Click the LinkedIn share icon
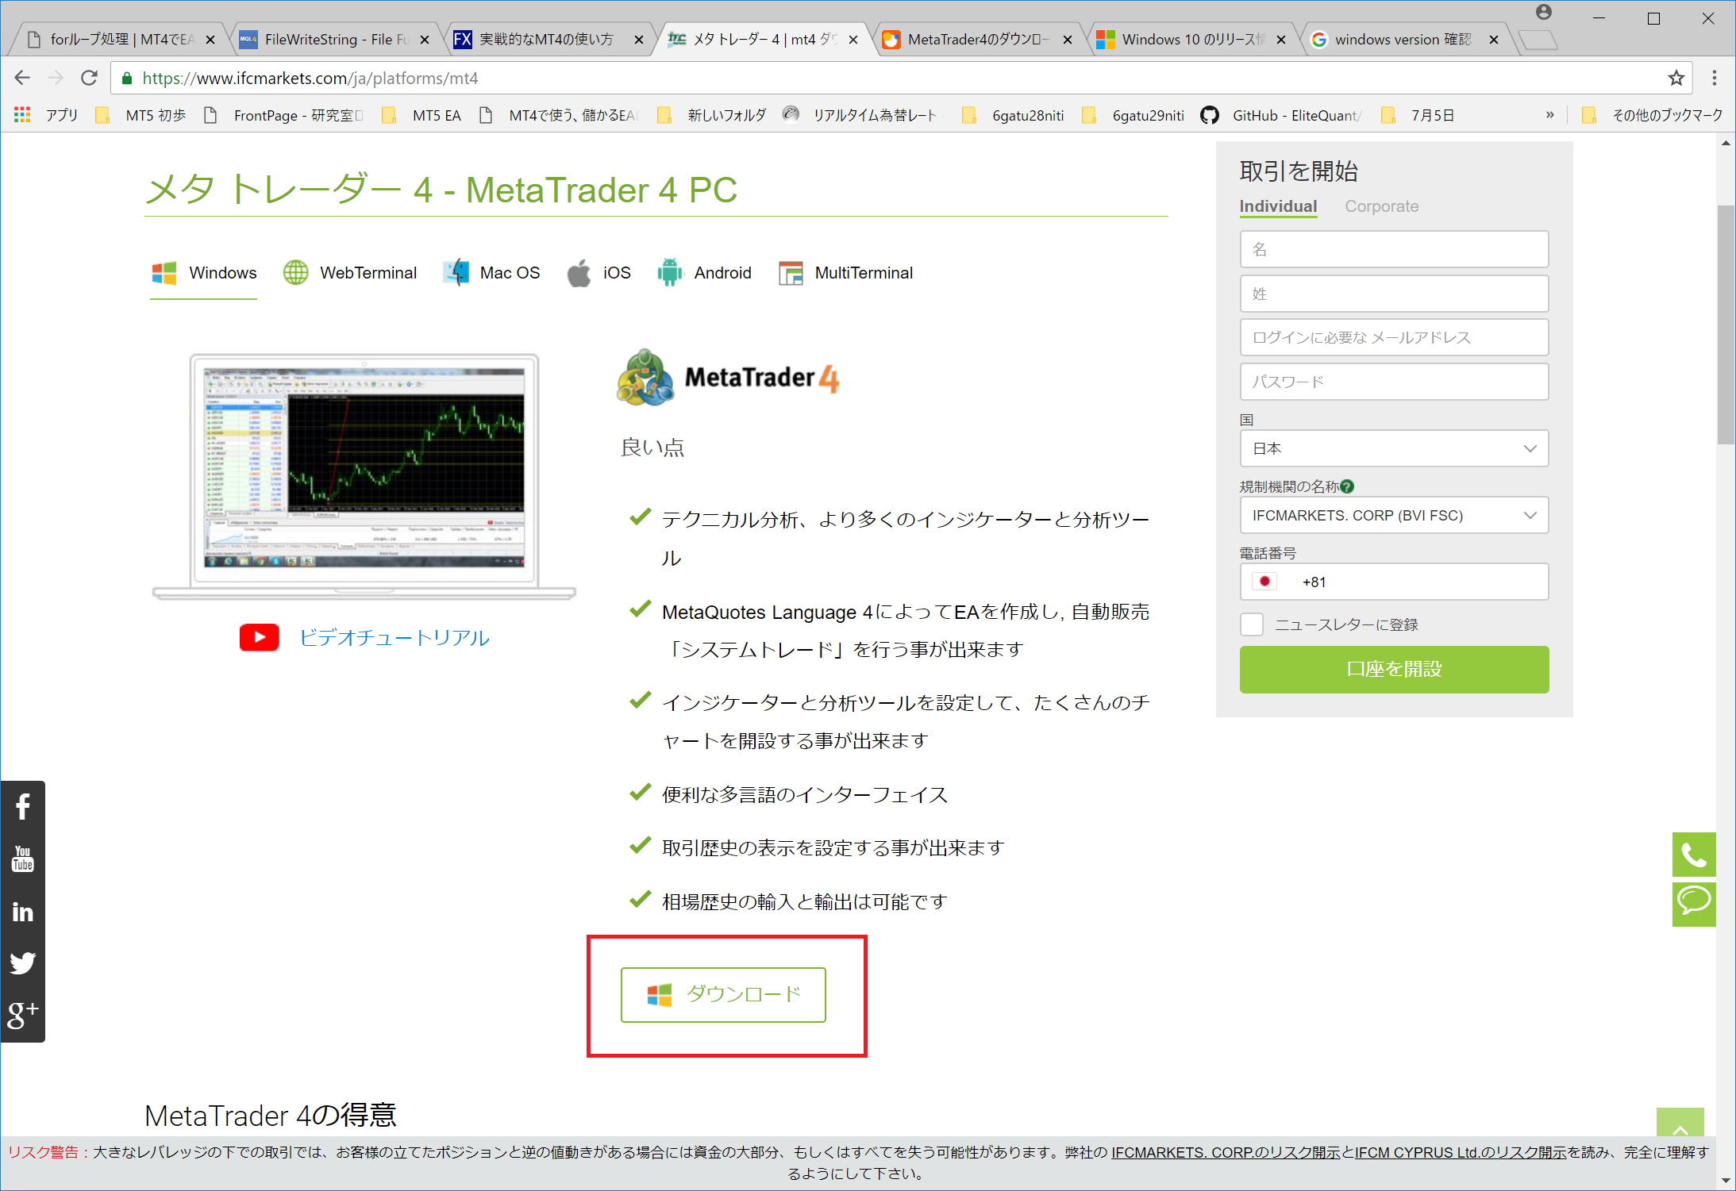1736x1191 pixels. tap(22, 912)
